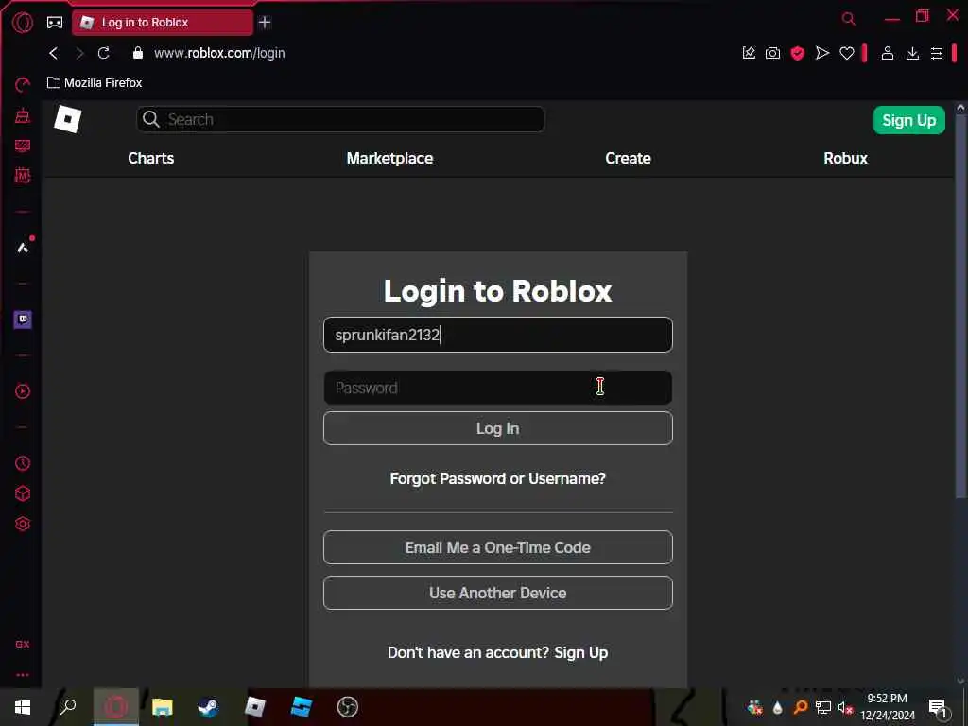Open Windows taskbar search

68,707
